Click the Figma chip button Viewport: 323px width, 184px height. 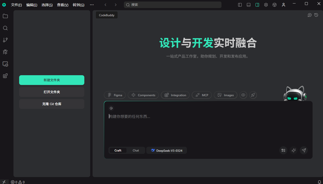point(115,95)
